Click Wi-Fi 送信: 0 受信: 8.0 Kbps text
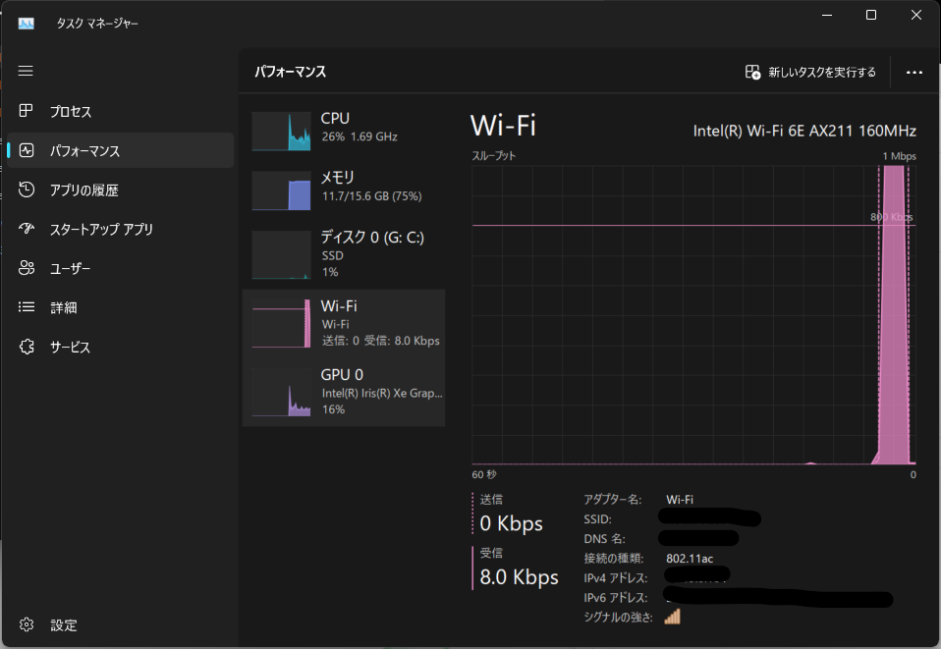 click(x=380, y=341)
